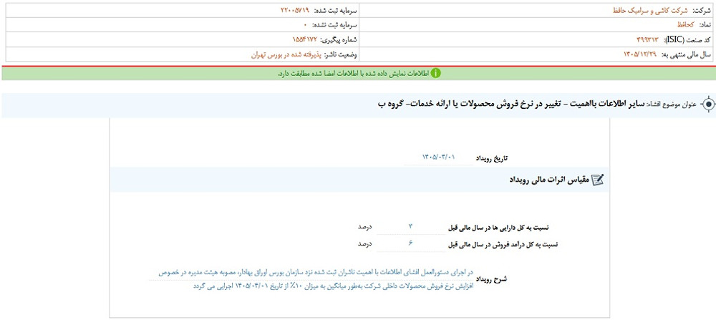Click the notepad icon beside مقیاس اثرات مالی رویداد
716x320 pixels.
pyautogui.click(x=597, y=180)
